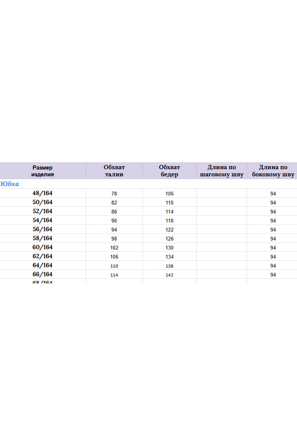The image size is (297, 445).
Task: Choose the 54/164 size cell
Action: coord(43,220)
